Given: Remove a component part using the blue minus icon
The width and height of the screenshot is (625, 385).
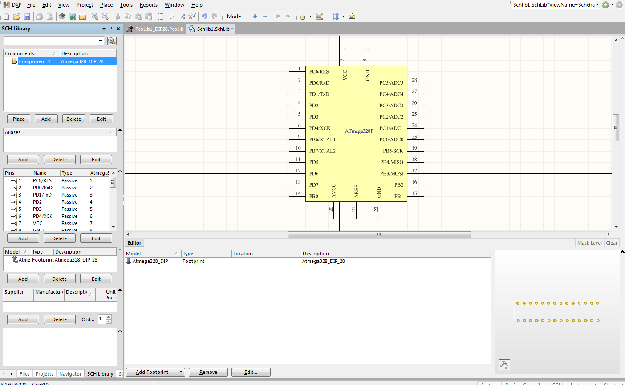Looking at the screenshot, I should click(265, 16).
